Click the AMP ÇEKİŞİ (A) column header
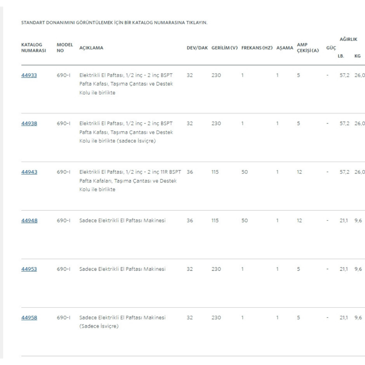 [307, 48]
